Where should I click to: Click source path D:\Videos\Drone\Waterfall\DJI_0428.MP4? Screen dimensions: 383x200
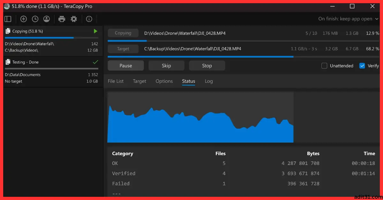click(x=185, y=33)
